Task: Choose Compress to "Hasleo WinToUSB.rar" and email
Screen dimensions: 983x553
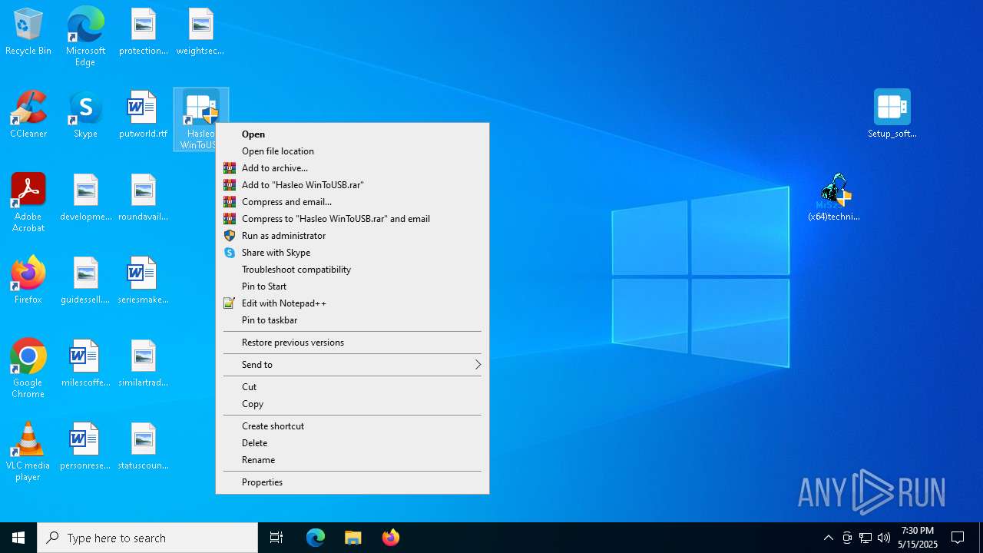Action: pos(352,219)
